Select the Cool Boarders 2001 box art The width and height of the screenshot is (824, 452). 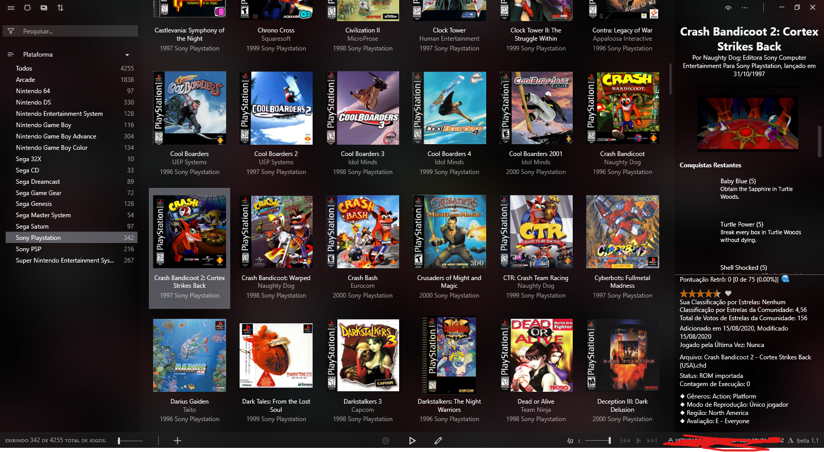click(536, 108)
